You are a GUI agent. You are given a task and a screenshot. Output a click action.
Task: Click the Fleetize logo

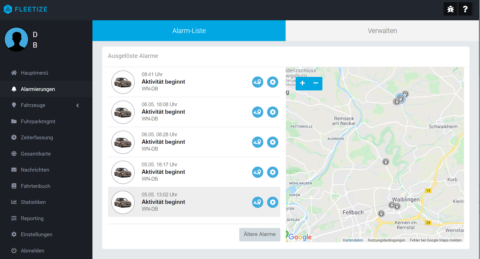pos(26,9)
